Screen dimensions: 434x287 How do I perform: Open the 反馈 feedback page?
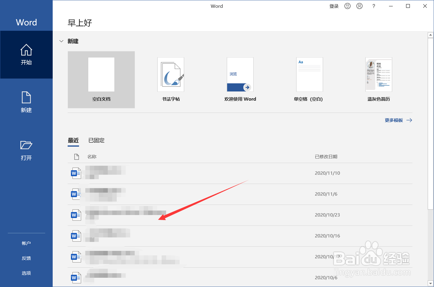click(26, 258)
